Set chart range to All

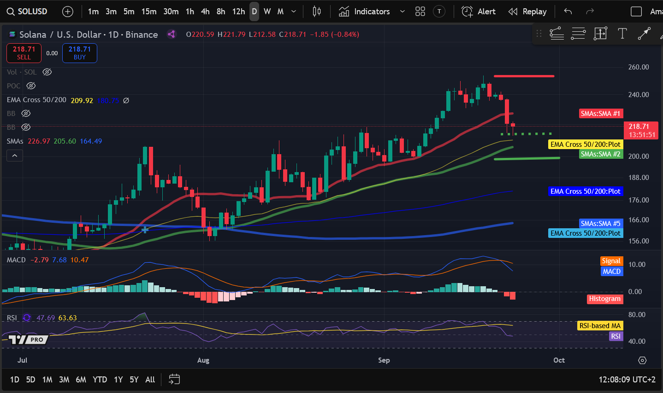pos(150,380)
